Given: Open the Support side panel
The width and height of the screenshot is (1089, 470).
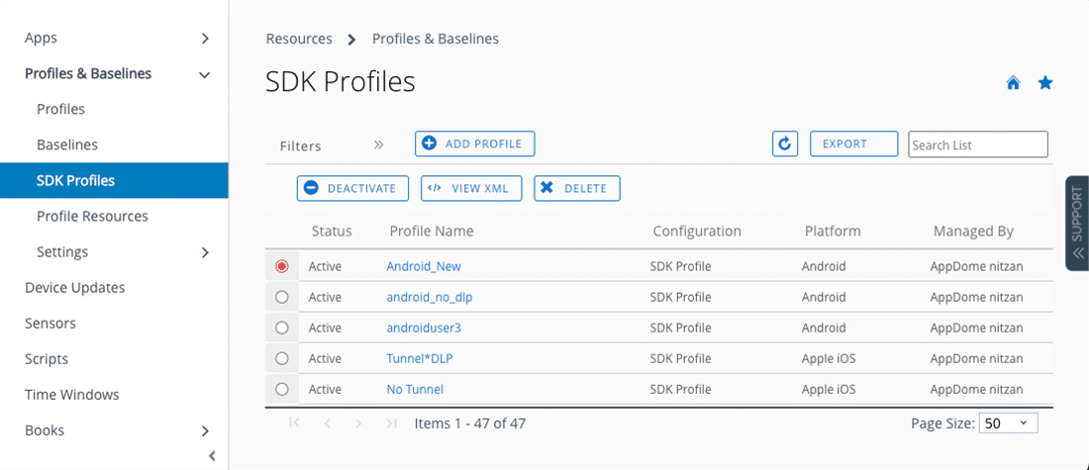Looking at the screenshot, I should click(x=1077, y=223).
